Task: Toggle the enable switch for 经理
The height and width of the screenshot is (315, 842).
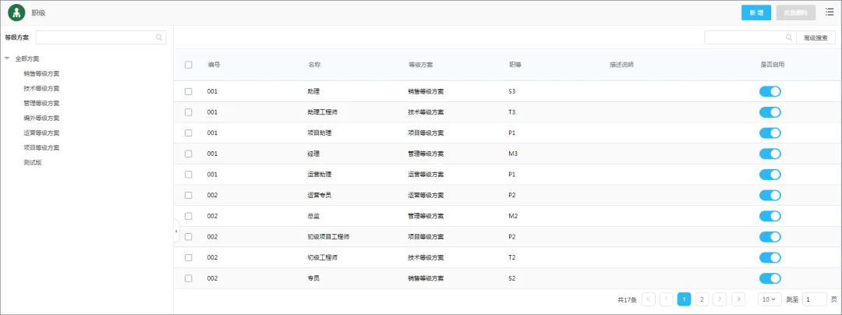Action: [x=769, y=154]
